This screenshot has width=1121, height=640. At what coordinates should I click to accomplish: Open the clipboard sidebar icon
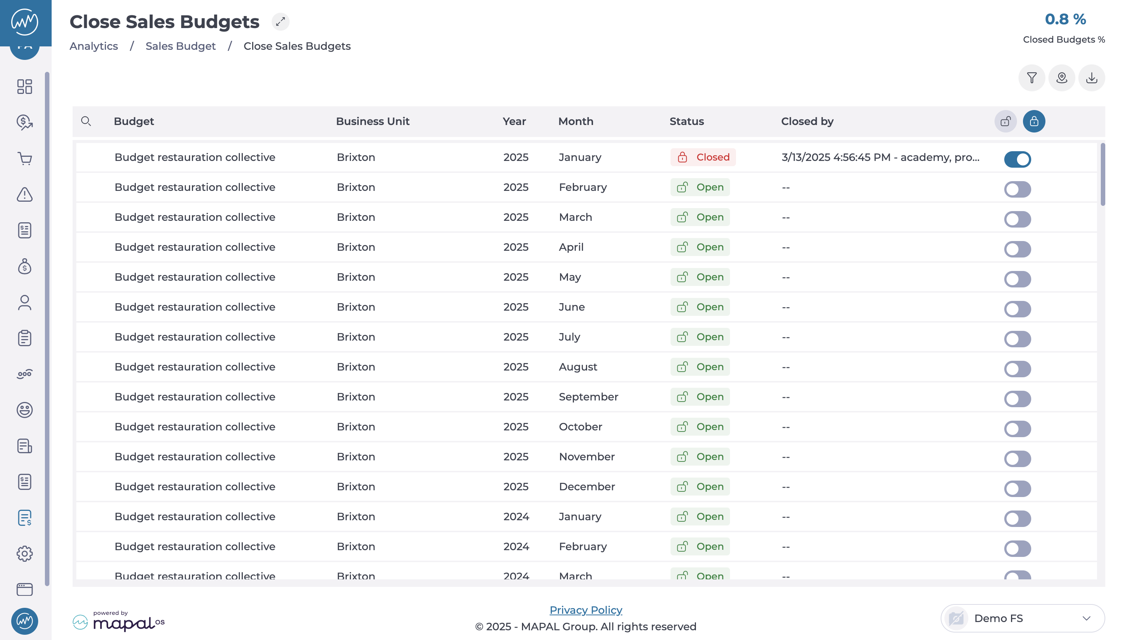25,338
